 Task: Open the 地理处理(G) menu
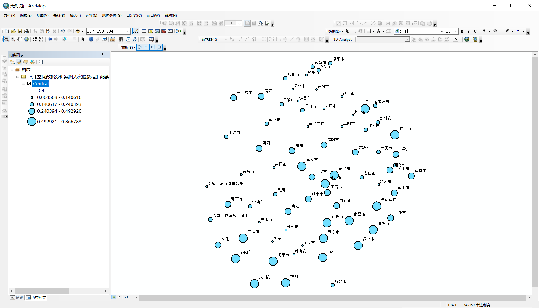[x=112, y=16]
